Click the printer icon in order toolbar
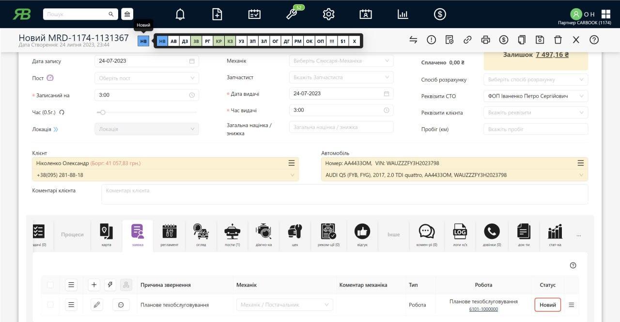This screenshot has width=620, height=322. point(485,40)
